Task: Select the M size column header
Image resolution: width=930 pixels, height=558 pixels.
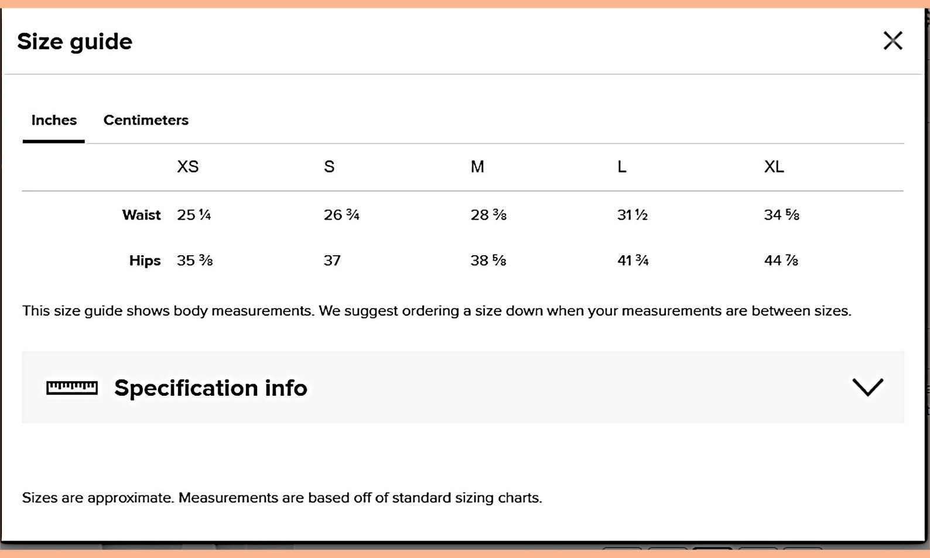Action: click(477, 167)
